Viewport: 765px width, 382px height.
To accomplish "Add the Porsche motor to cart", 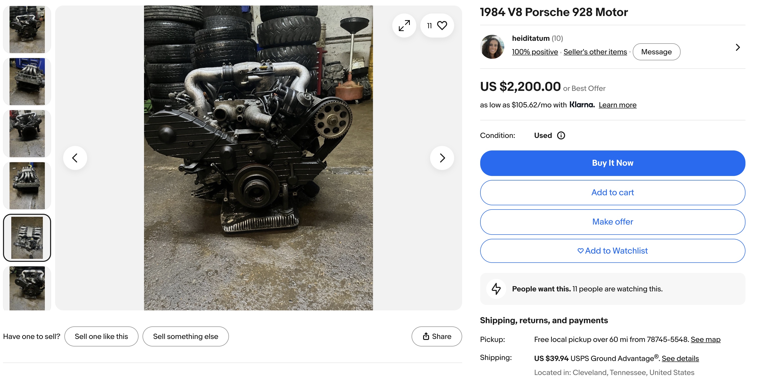I will pyautogui.click(x=612, y=192).
